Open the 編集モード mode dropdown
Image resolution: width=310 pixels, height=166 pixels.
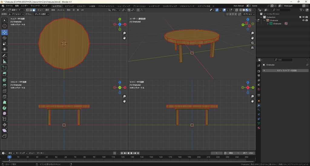(x=17, y=10)
